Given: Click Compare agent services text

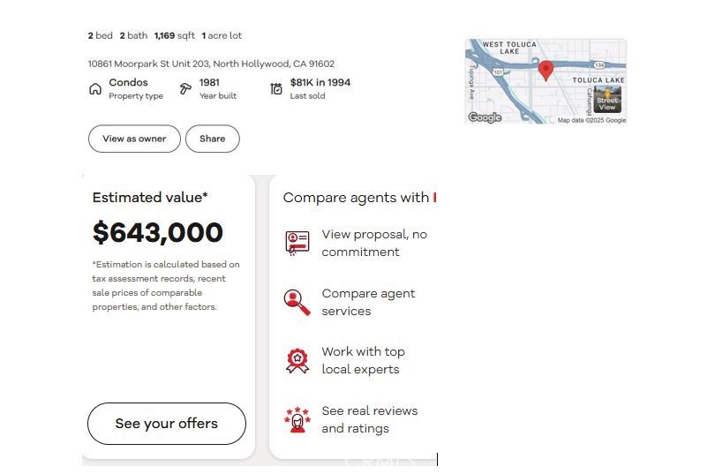Looking at the screenshot, I should [x=368, y=302].
